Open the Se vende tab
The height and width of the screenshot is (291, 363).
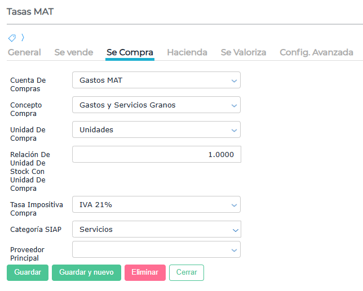tap(73, 52)
